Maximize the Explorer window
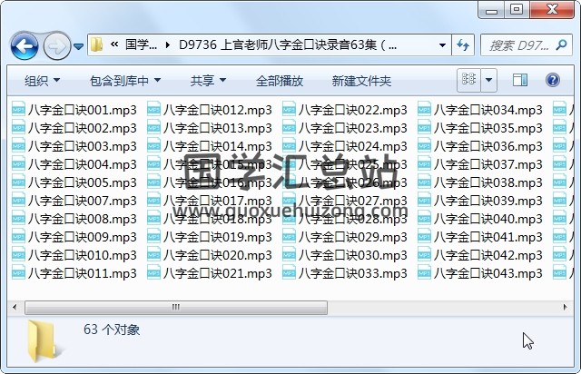Image resolution: width=581 pixels, height=374 pixels. pyautogui.click(x=517, y=10)
